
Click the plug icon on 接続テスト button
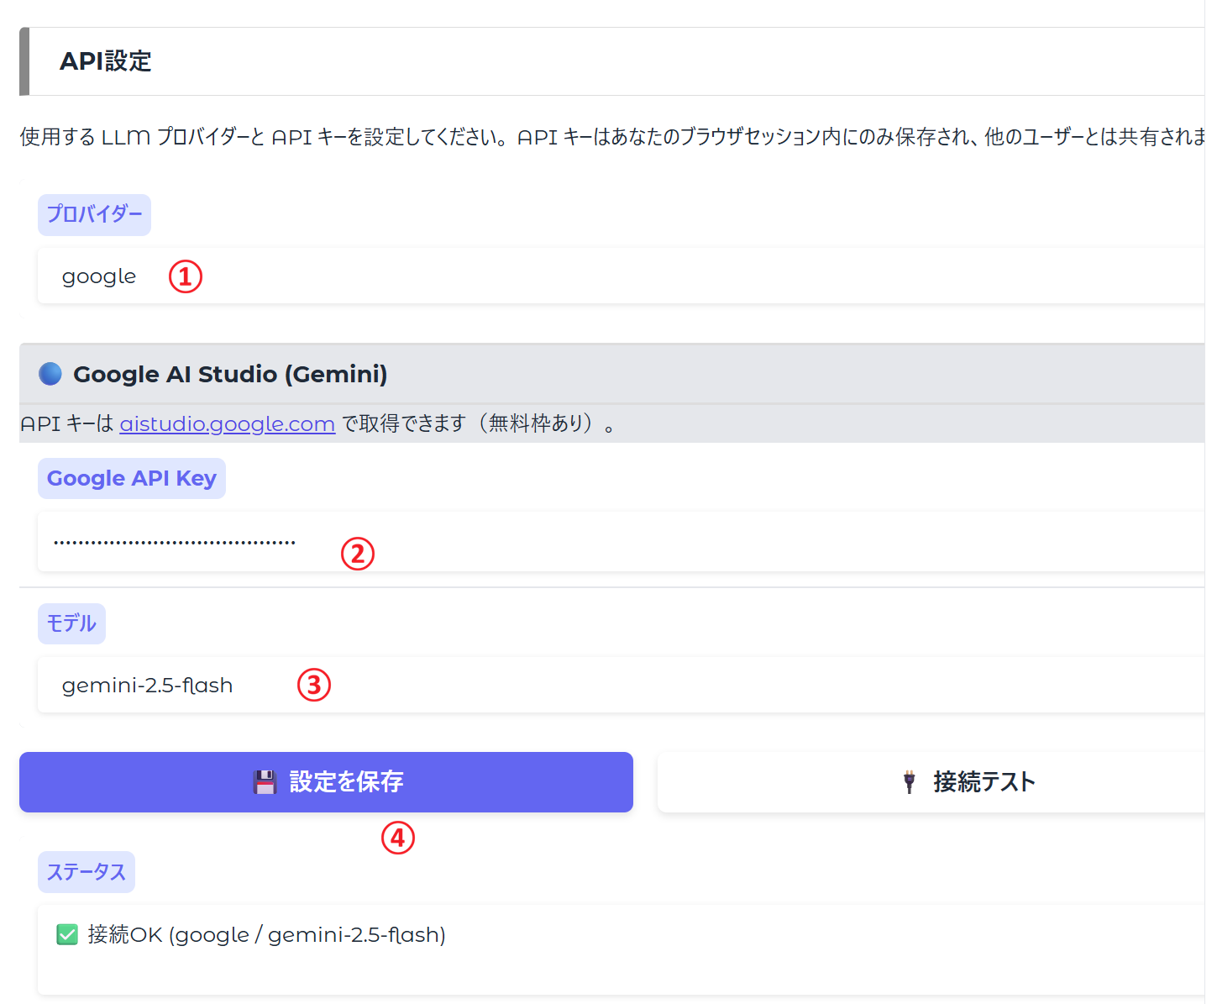click(909, 782)
